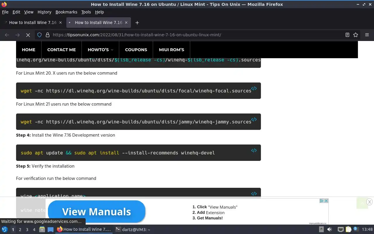Viewport: 374px width, 234px height.
Task: Open the clipboard manager tray icon
Action: pos(348,230)
